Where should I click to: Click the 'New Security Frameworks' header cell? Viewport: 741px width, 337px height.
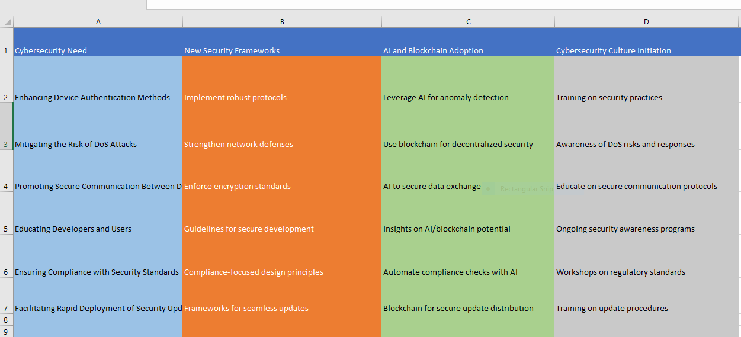(x=282, y=41)
